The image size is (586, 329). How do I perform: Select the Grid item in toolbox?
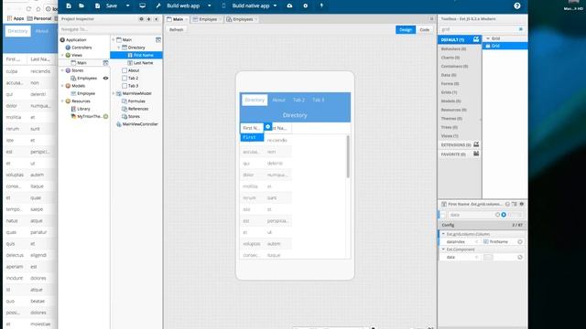[x=505, y=46]
